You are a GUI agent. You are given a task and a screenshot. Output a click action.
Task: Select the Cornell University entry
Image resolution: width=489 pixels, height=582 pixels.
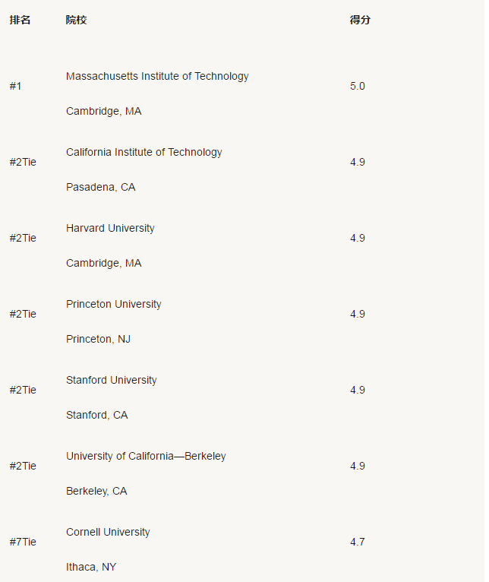(108, 532)
